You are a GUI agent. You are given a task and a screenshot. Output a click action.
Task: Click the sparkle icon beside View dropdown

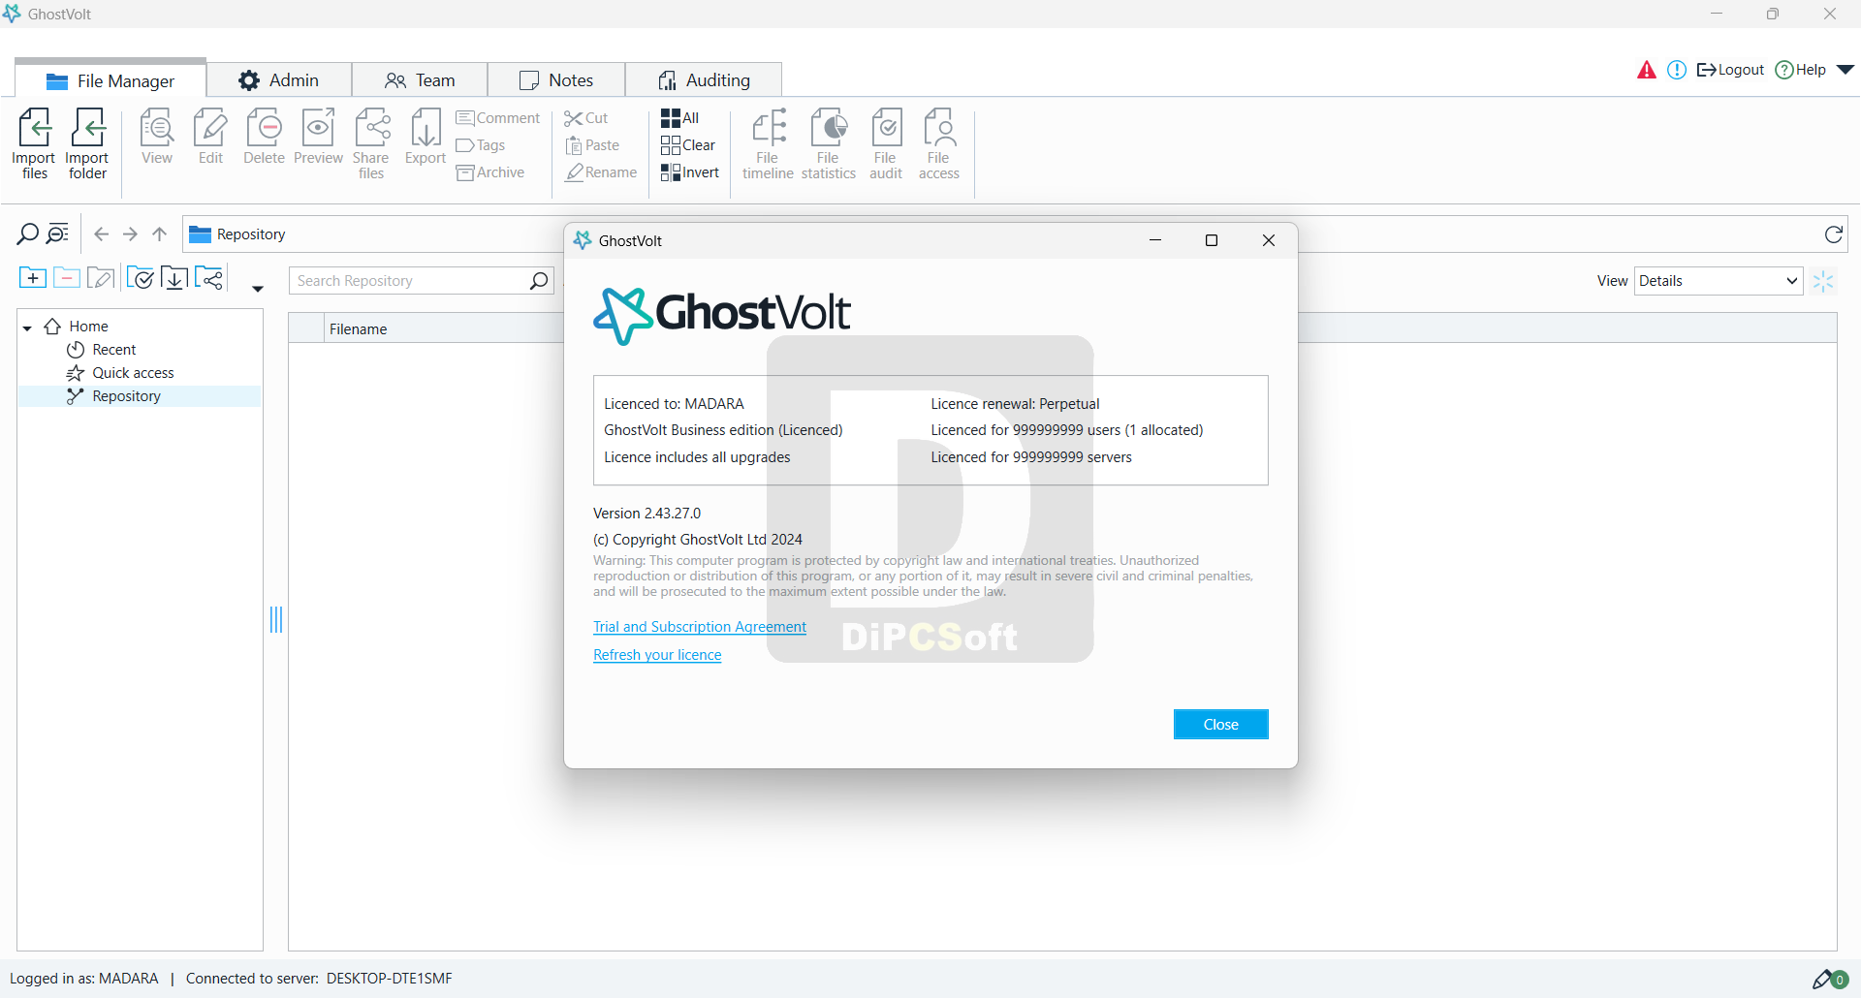point(1823,281)
